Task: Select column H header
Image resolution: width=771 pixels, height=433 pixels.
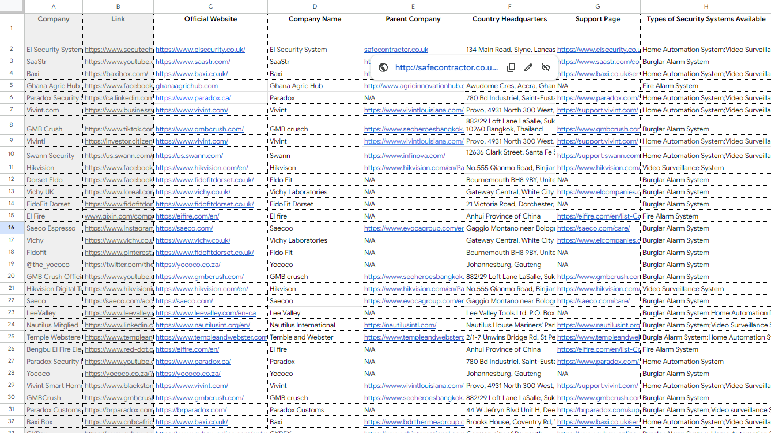Action: point(706,6)
